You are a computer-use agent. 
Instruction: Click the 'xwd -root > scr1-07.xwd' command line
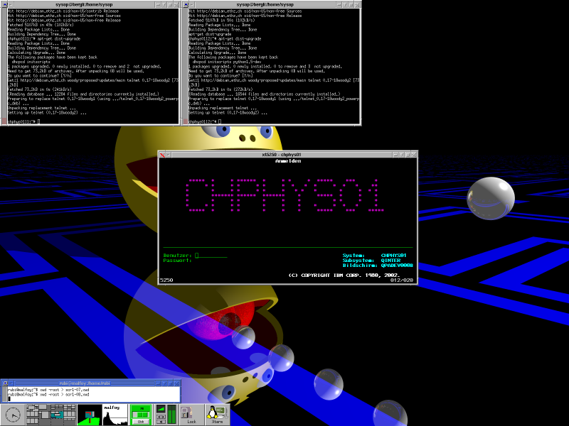coord(64,390)
